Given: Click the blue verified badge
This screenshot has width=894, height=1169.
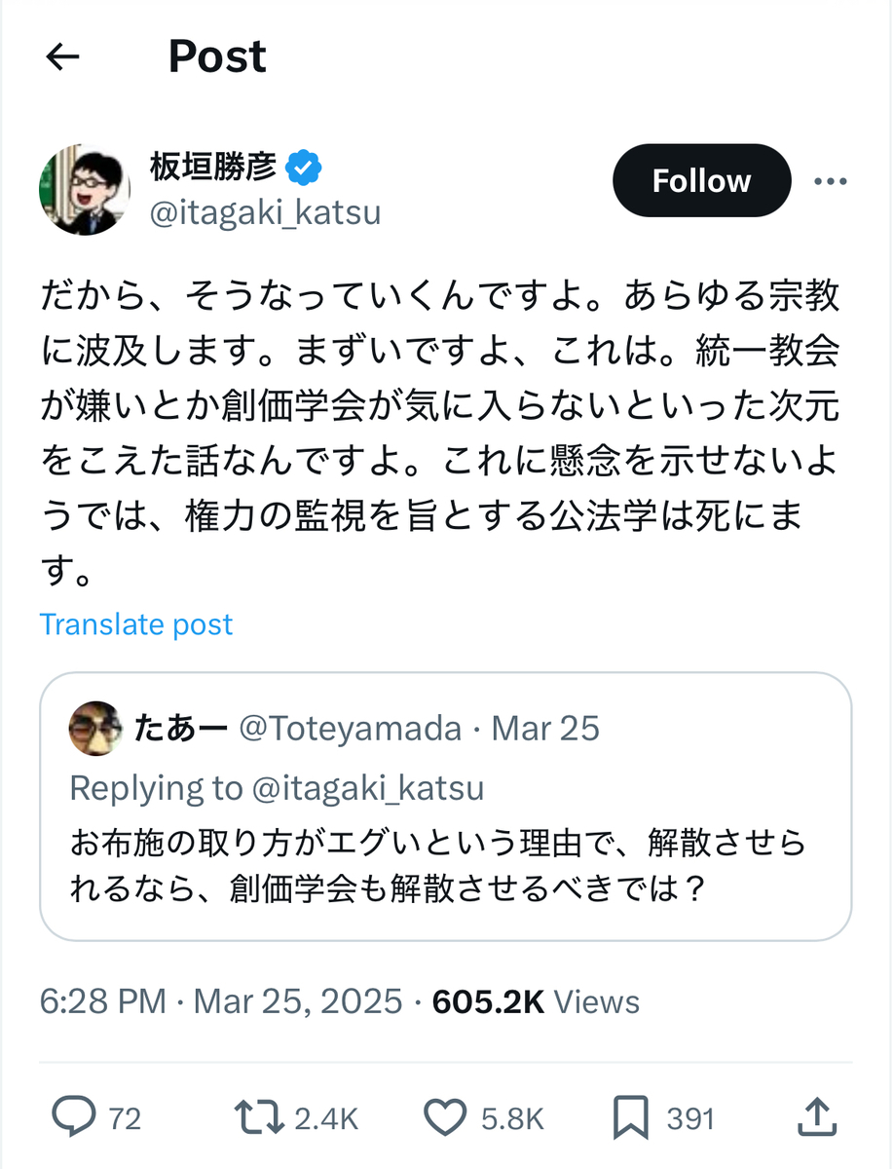Looking at the screenshot, I should click(x=304, y=168).
